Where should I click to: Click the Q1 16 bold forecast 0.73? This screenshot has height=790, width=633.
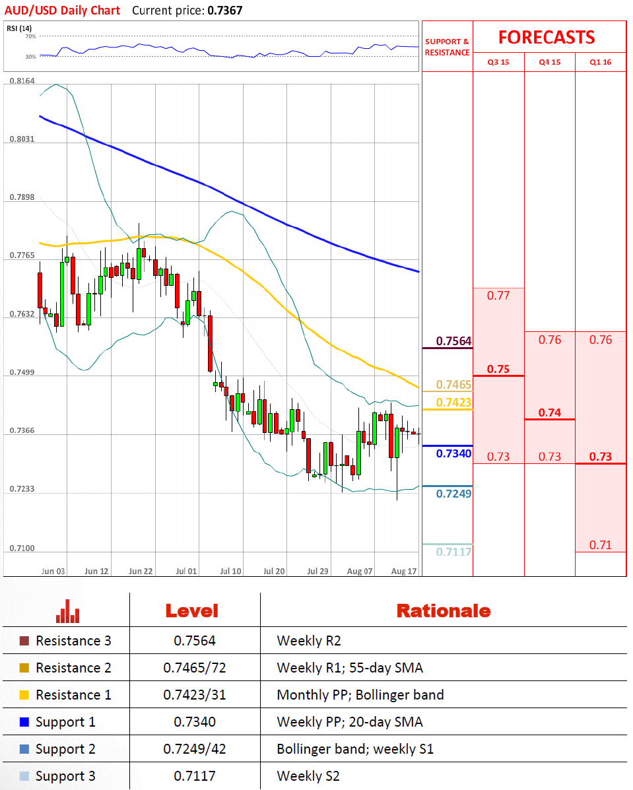600,457
